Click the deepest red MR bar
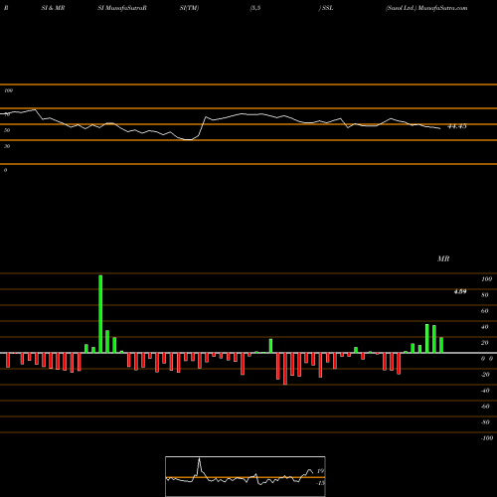 [285, 369]
